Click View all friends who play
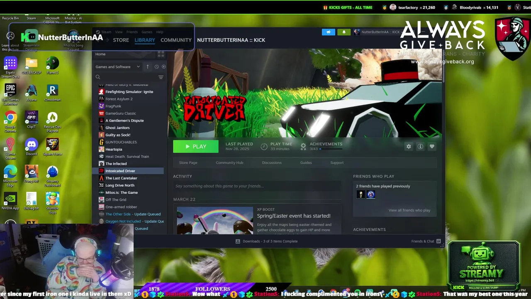Screen dimensions: 531x299 409,210
